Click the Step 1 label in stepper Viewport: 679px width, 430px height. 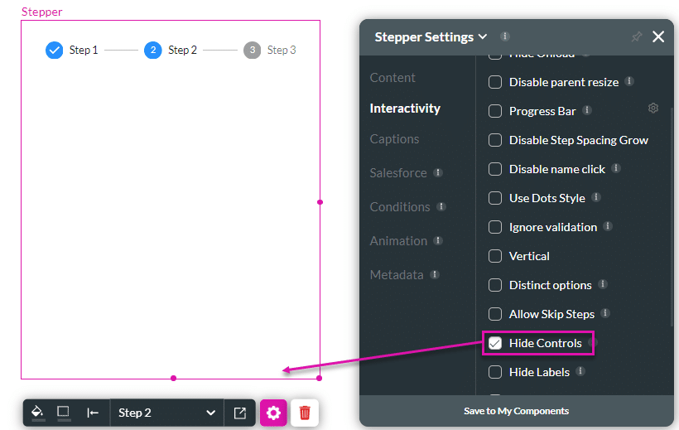[84, 51]
